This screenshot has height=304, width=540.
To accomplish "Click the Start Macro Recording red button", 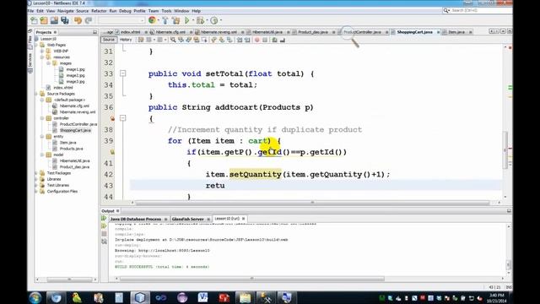I will point(256,40).
